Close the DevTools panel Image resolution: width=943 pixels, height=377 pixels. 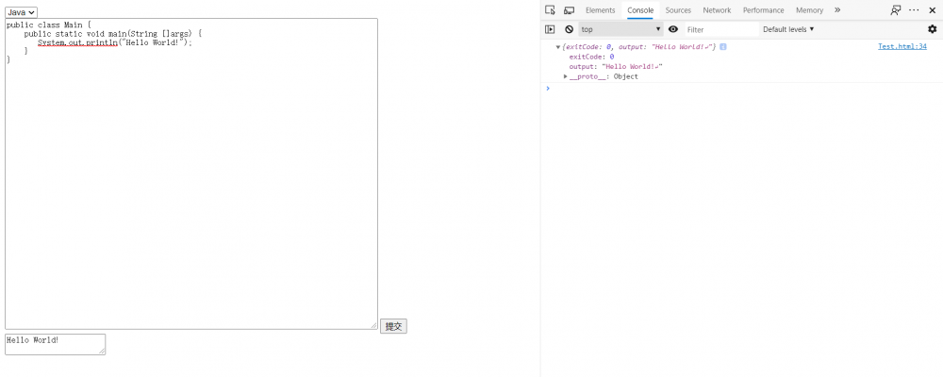coord(933,10)
